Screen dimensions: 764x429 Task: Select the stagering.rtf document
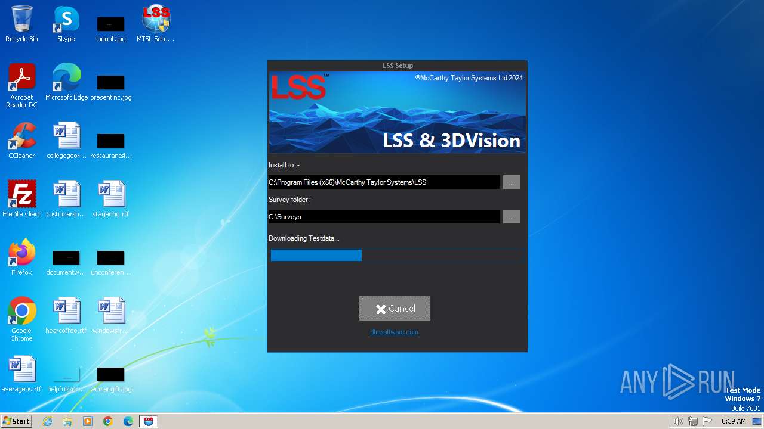click(x=111, y=199)
